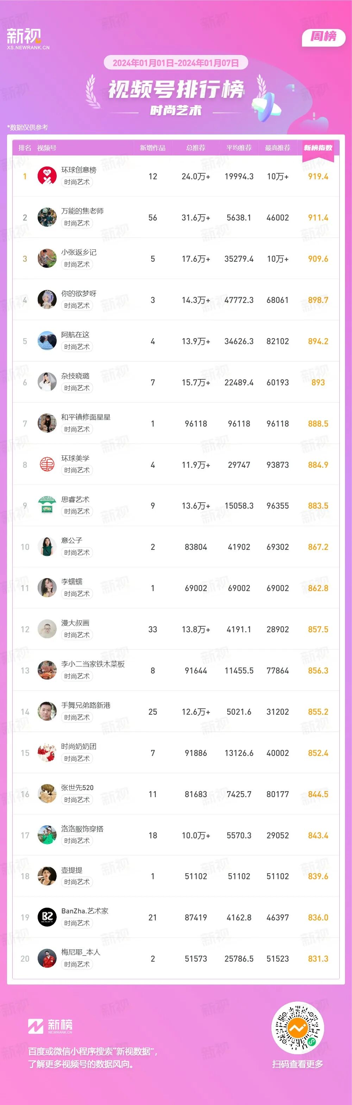Click the 新榜 logo in the footer
The image size is (352, 1105).
(x=50, y=1026)
